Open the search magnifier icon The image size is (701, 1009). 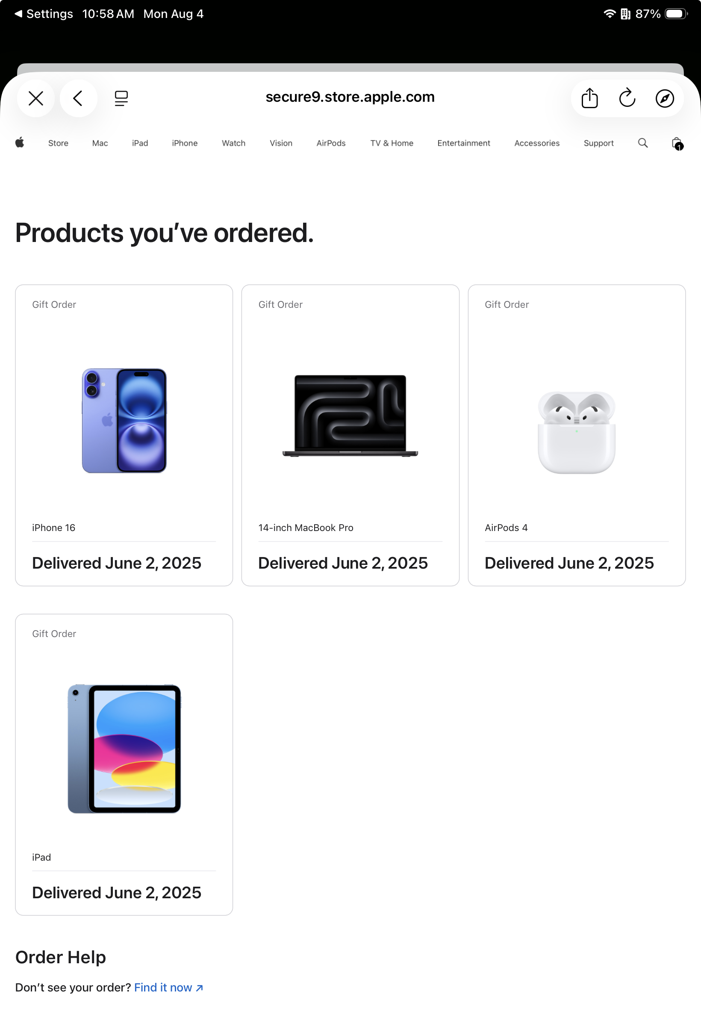click(642, 143)
